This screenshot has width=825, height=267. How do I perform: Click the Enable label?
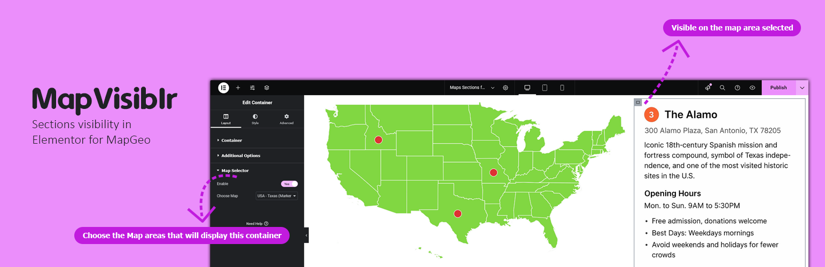[222, 184]
